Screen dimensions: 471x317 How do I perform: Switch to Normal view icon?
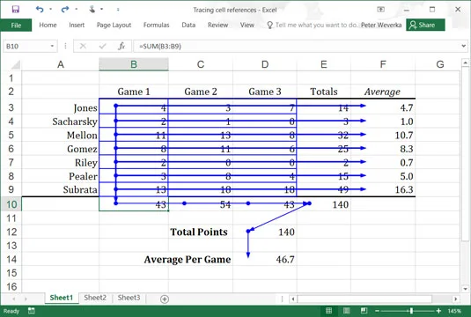[329, 311]
